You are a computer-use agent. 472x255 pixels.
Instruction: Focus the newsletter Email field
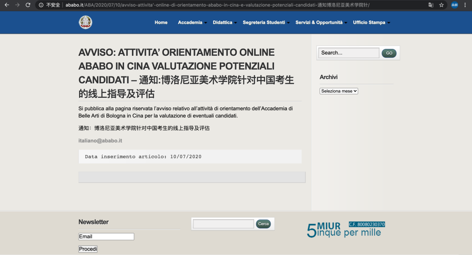tap(106, 236)
